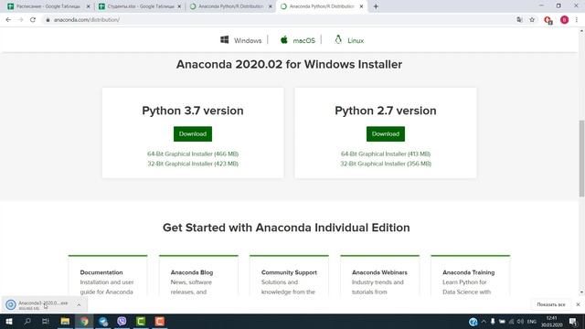
Task: Select the active Anaconda Python/R Distribution tab
Action: pos(321,6)
